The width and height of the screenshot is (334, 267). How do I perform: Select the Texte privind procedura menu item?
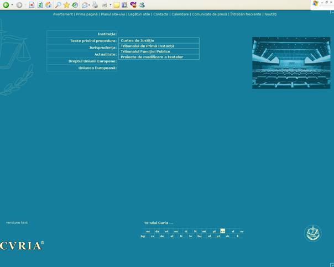tap(82, 41)
